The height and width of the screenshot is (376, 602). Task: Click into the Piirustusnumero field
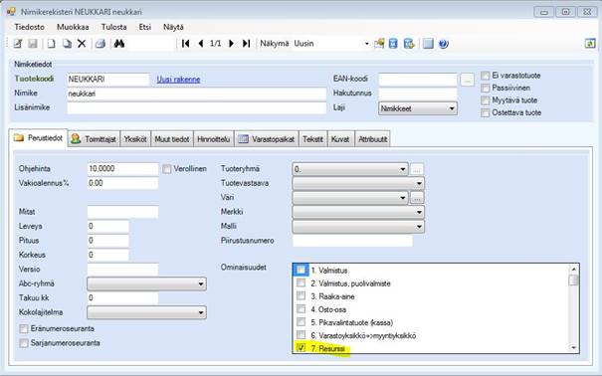(x=352, y=241)
